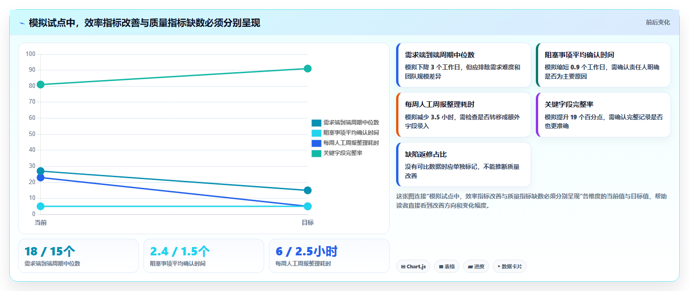This screenshot has height=291, width=689.
Task: Click the lightning icon before the title
Action: click(22, 23)
